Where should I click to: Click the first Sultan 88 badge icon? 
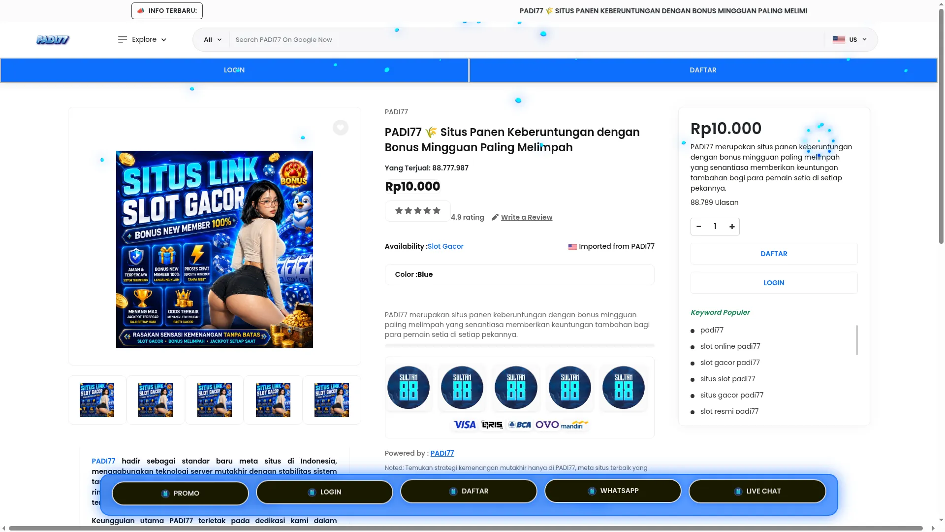409,388
